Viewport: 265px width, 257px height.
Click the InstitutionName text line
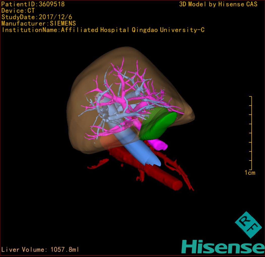point(103,30)
